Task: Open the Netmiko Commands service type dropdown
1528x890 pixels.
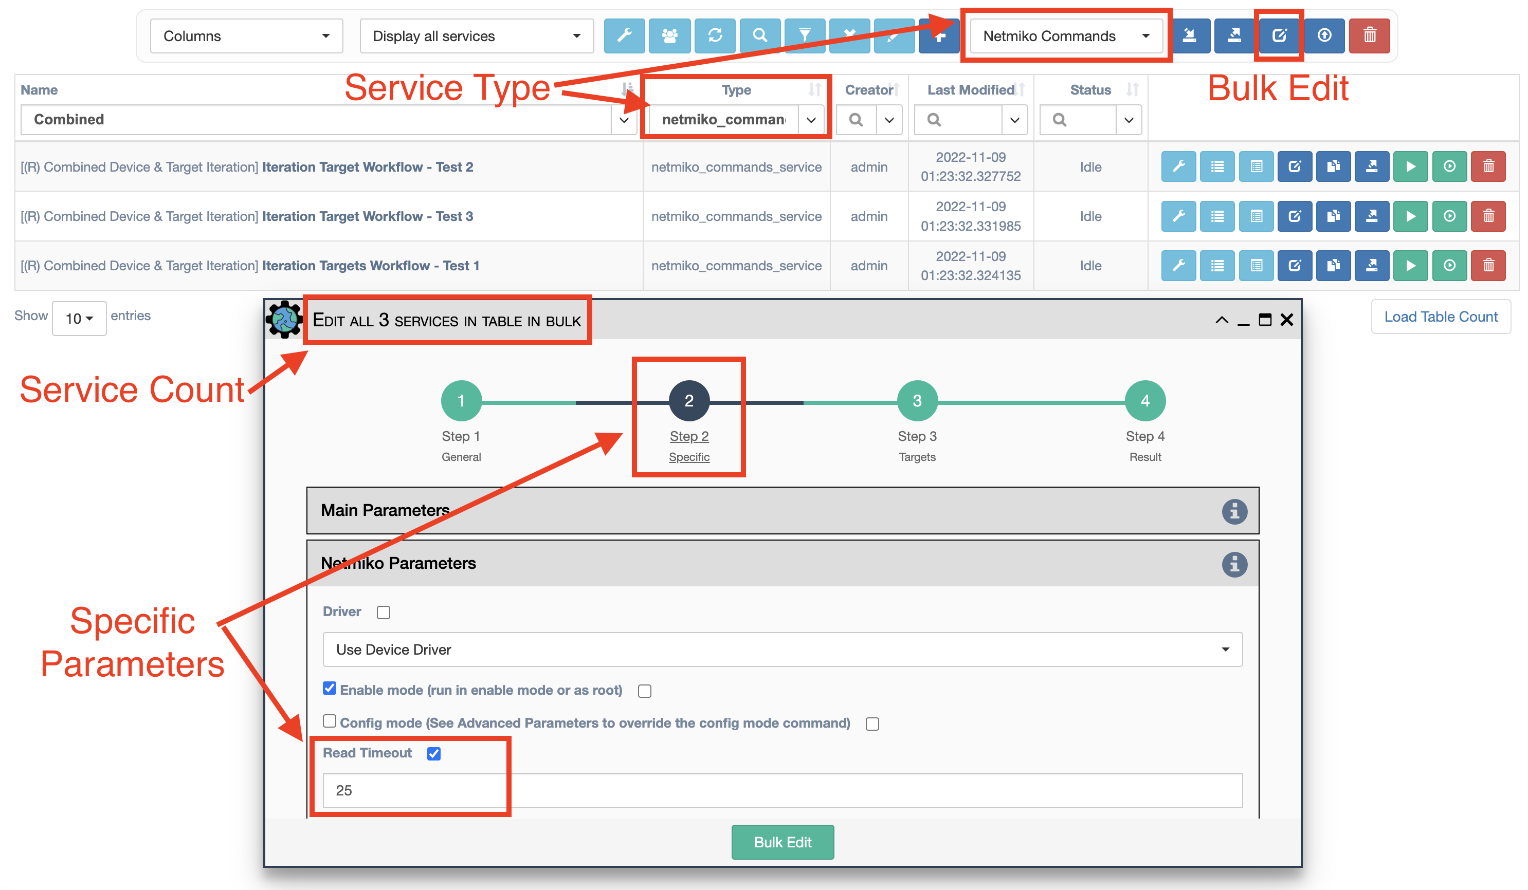Action: 1067,36
